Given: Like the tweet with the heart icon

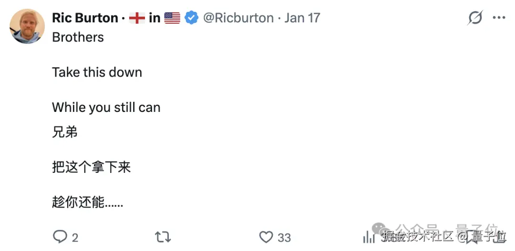Looking at the screenshot, I should pos(266,237).
